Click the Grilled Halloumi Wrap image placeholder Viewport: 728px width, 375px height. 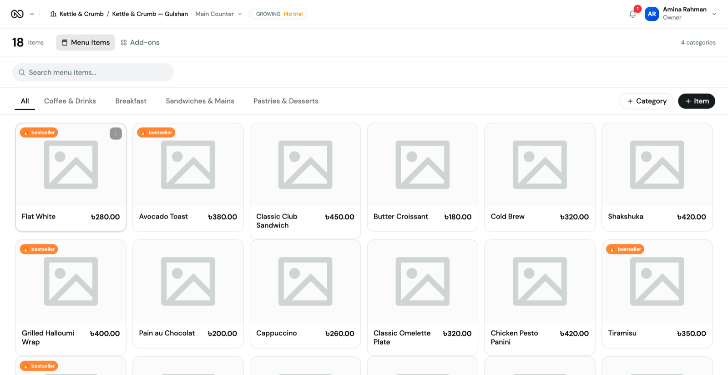(x=71, y=281)
